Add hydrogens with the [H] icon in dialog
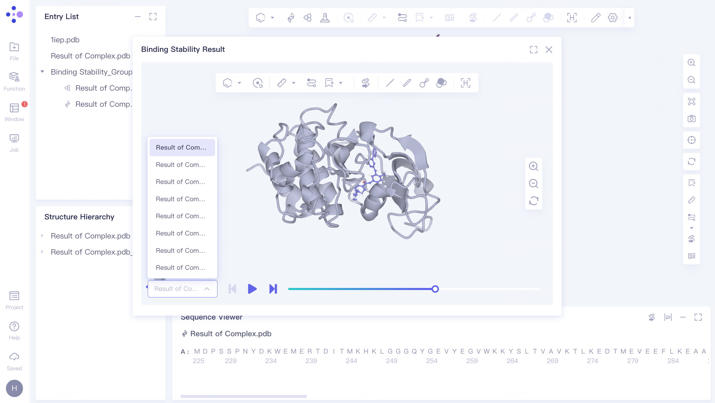Screen dimensions: 715x403 (465, 83)
